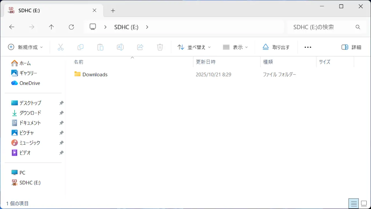Select the Downloads folder
The image size is (371, 209).
[x=95, y=75]
